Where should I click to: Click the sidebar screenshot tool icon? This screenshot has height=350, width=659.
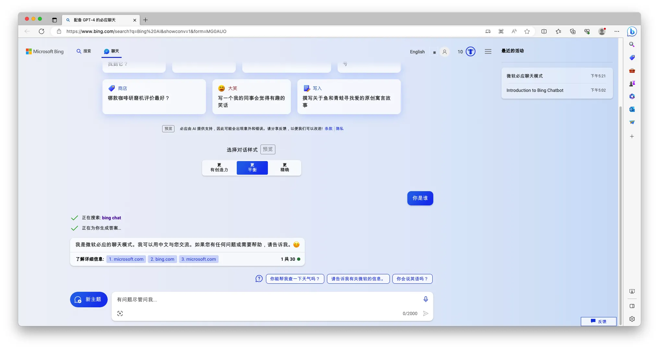click(632, 291)
